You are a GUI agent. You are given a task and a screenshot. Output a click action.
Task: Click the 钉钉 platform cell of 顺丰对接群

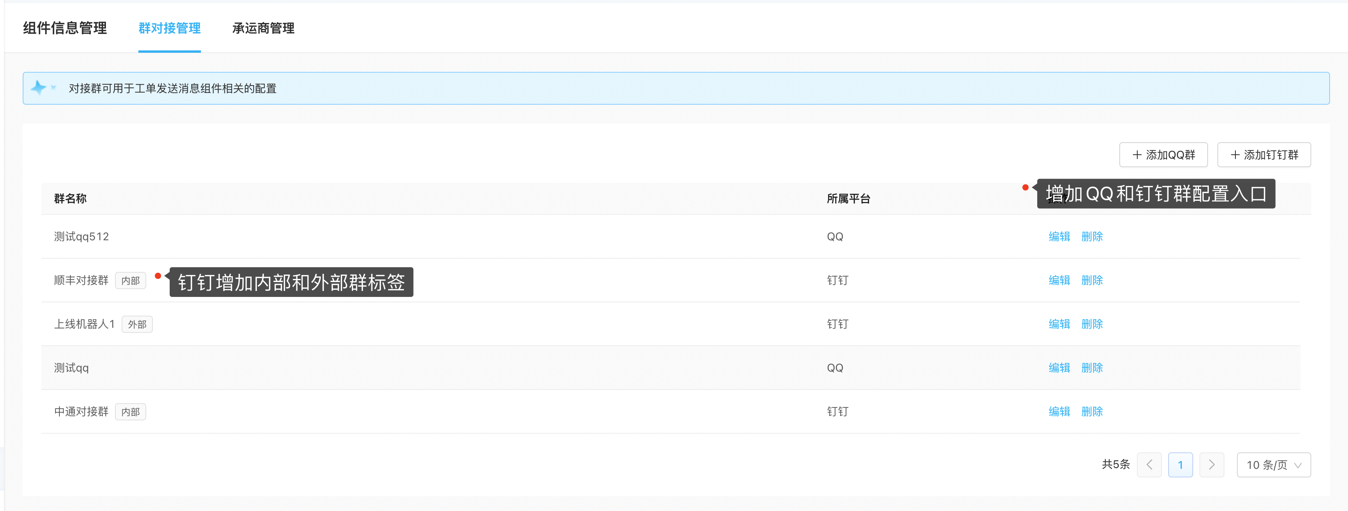837,281
